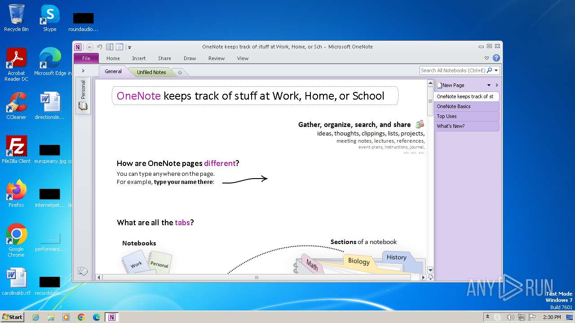
Task: Click the volume speaker tray icon
Action: (509, 317)
